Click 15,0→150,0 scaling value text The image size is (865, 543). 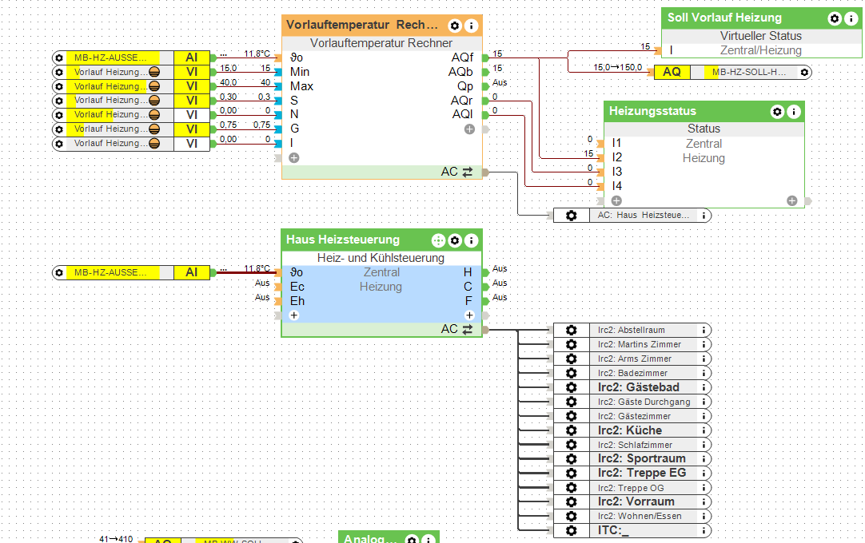[618, 67]
